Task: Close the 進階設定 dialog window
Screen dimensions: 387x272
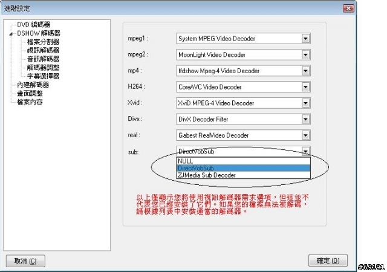Action: click(x=348, y=8)
